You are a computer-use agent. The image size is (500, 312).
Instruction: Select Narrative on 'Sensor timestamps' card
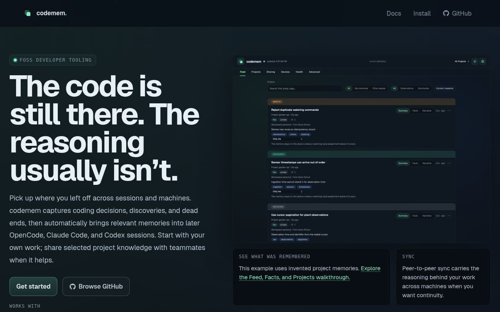point(427,163)
